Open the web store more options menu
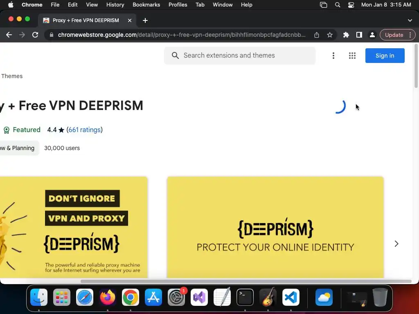Image resolution: width=419 pixels, height=314 pixels. [333, 56]
